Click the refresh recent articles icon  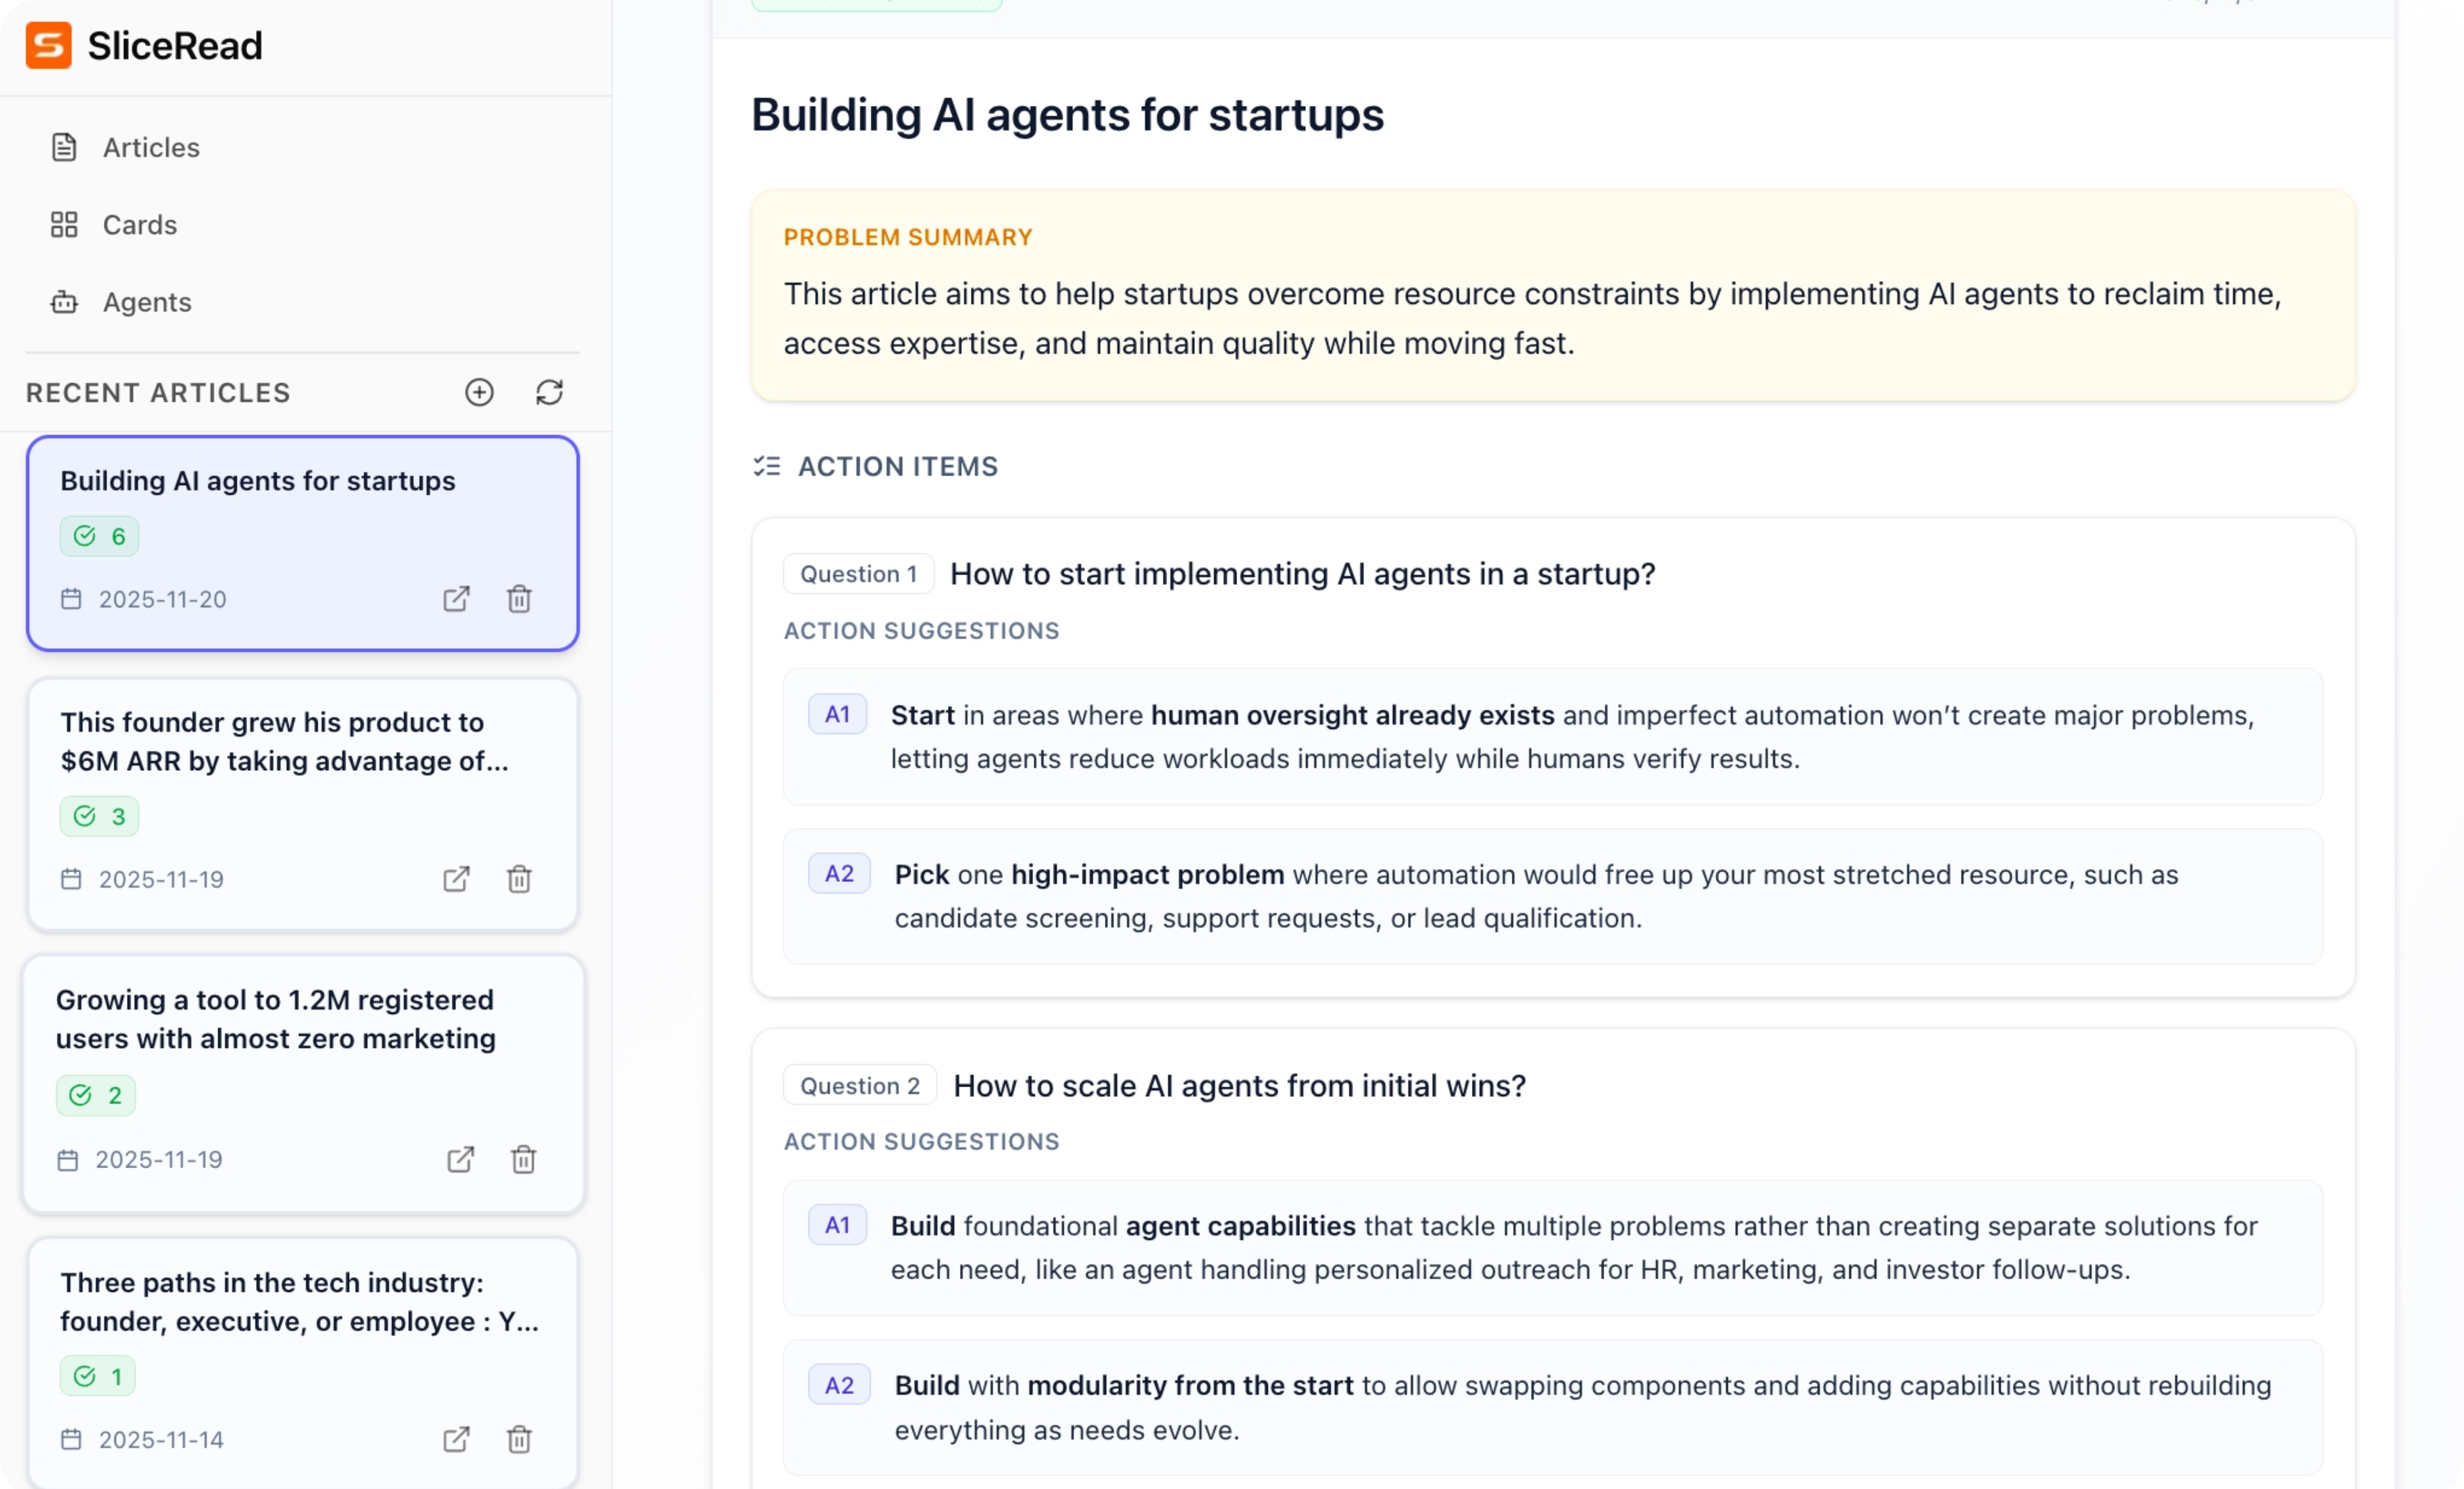click(549, 392)
